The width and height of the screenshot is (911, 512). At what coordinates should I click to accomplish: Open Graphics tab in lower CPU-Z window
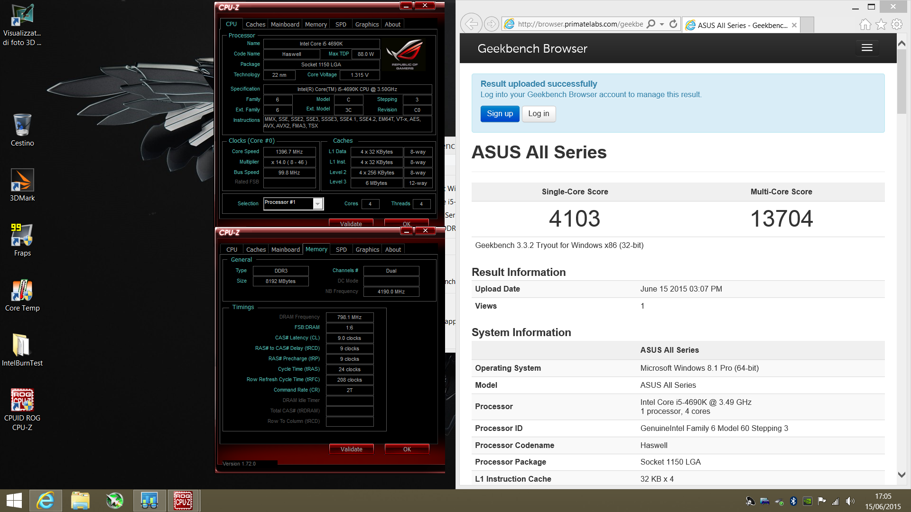[x=367, y=249]
